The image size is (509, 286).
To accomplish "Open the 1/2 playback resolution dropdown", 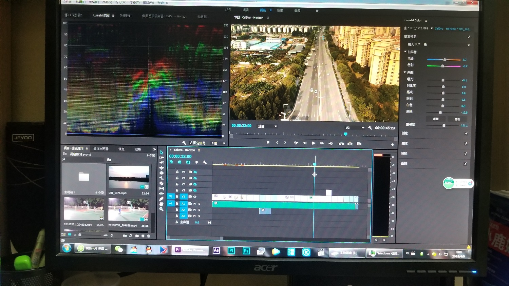I will (x=354, y=128).
